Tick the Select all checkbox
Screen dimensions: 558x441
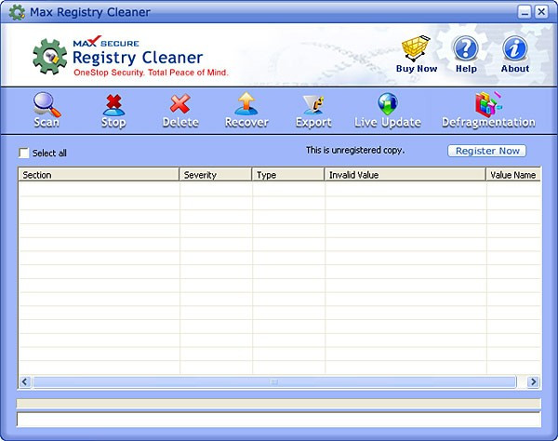pos(24,154)
